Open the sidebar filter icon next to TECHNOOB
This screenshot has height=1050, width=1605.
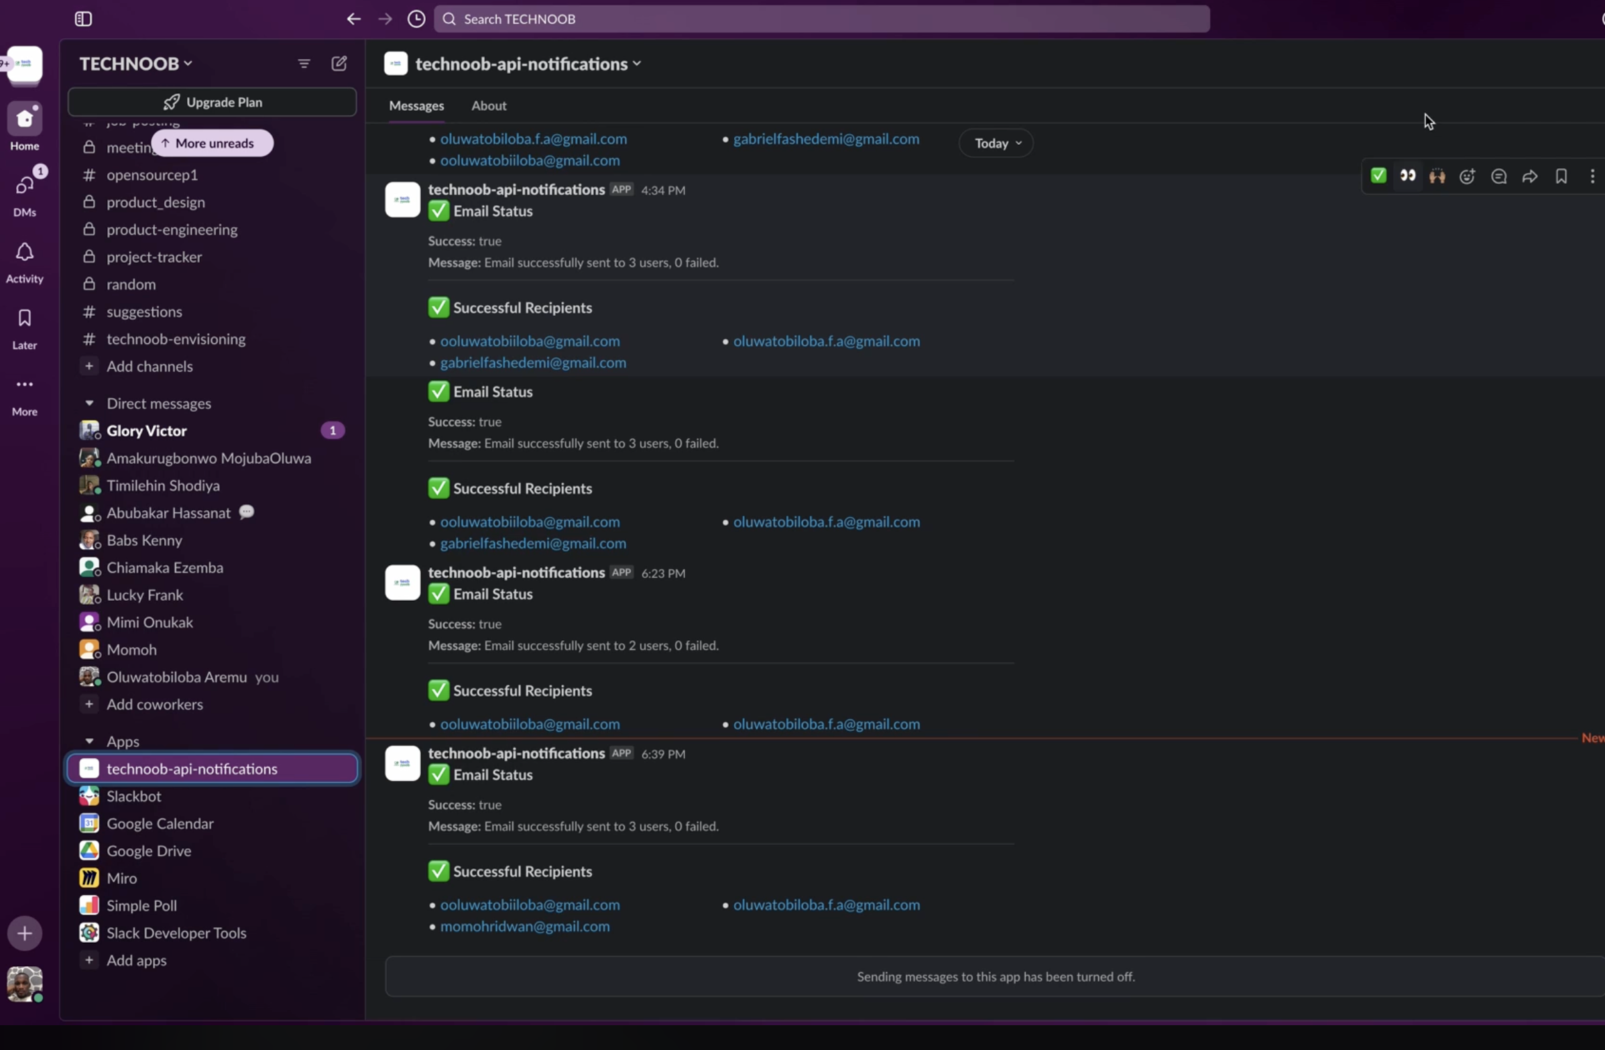(x=304, y=64)
